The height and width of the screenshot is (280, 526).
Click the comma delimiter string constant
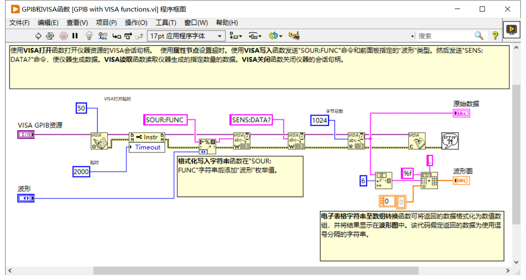(430, 160)
